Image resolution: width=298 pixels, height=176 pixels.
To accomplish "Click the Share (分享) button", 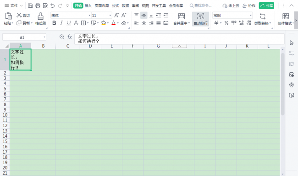I will pos(266,5).
